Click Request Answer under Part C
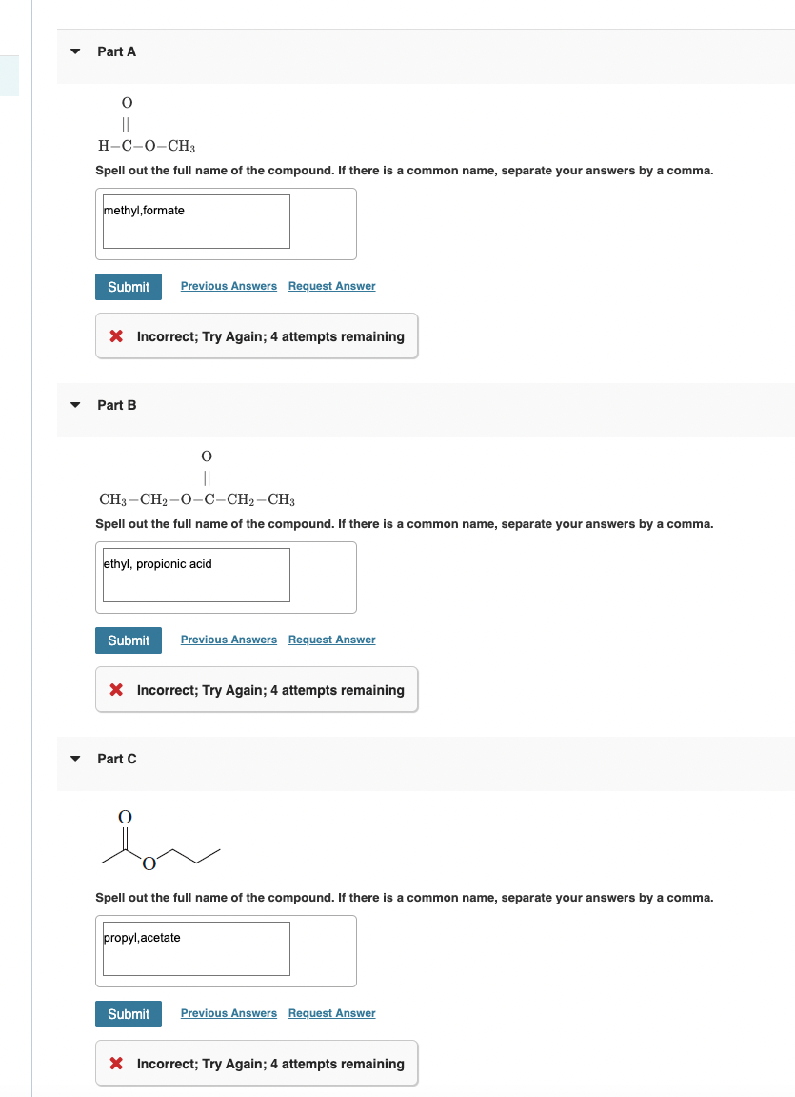 [x=331, y=1013]
